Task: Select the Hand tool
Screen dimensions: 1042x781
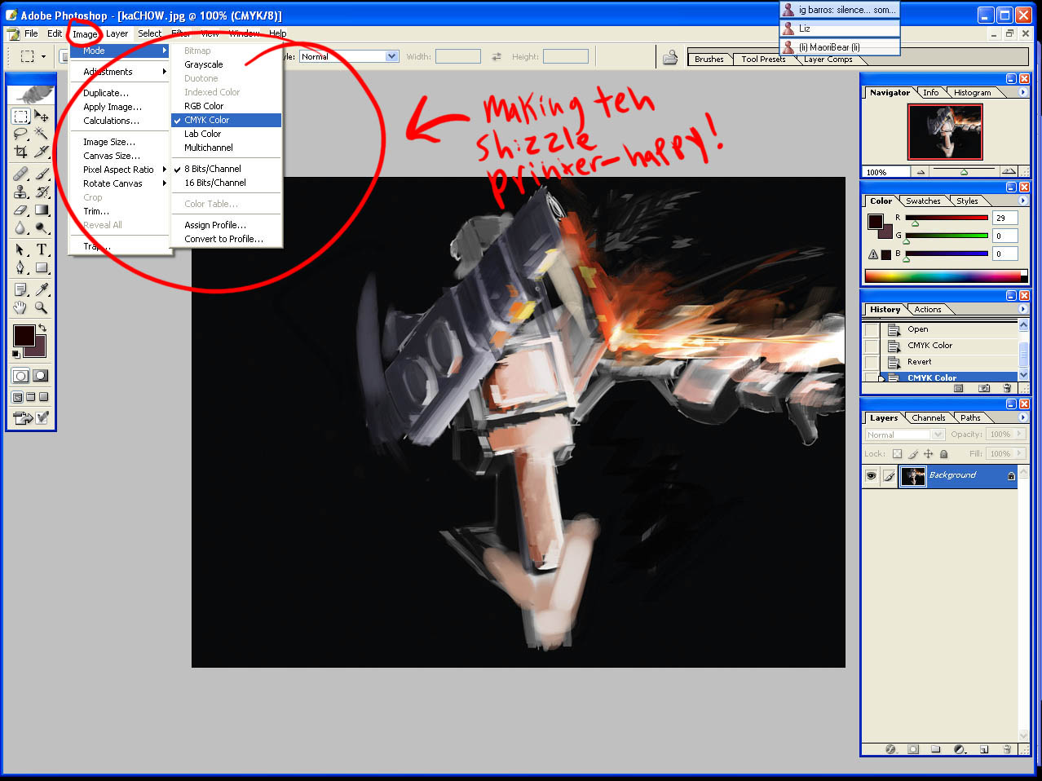Action: click(x=20, y=308)
